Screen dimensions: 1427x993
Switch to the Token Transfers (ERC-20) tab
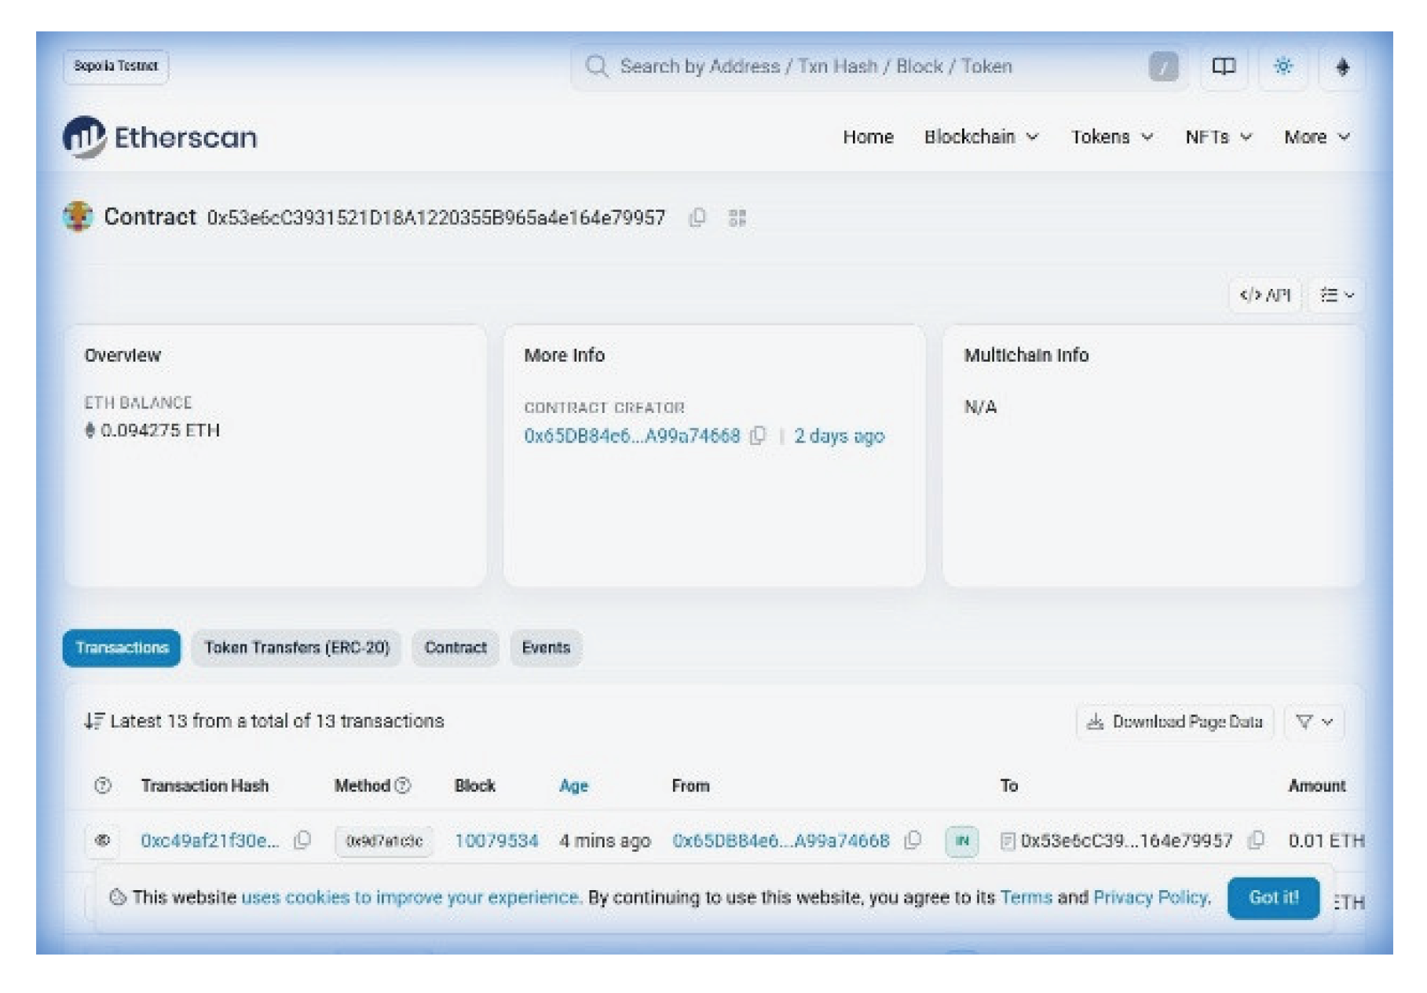click(296, 648)
